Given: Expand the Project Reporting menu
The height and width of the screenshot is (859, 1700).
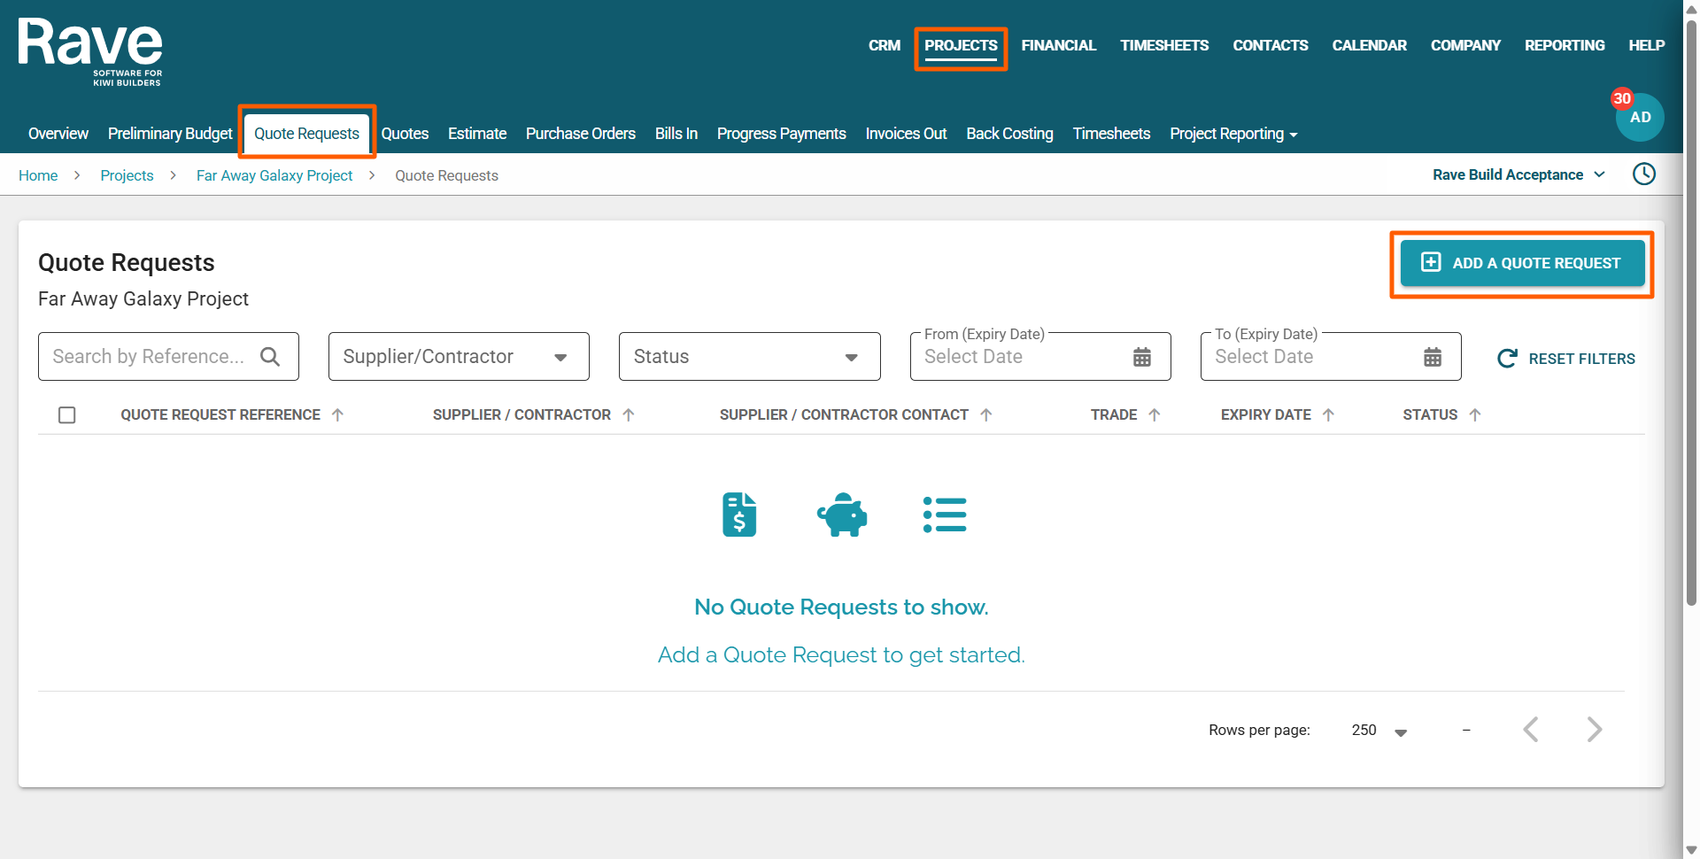Looking at the screenshot, I should coord(1232,134).
